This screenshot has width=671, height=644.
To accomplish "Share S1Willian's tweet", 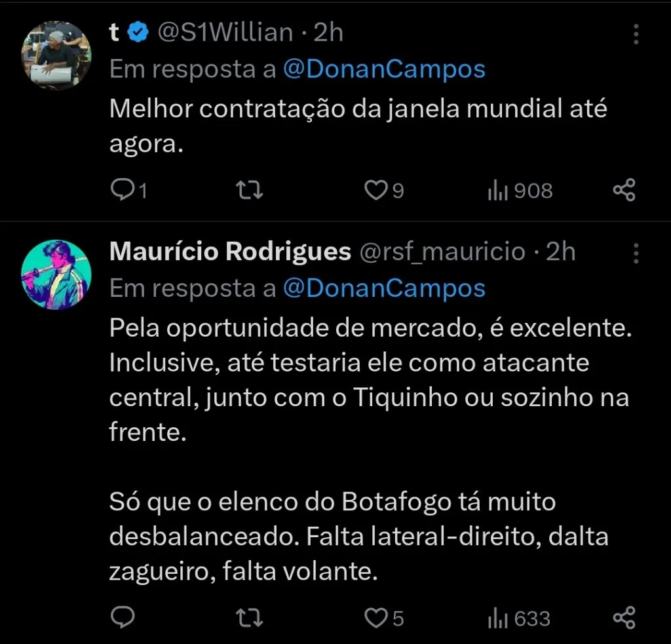I will 624,190.
